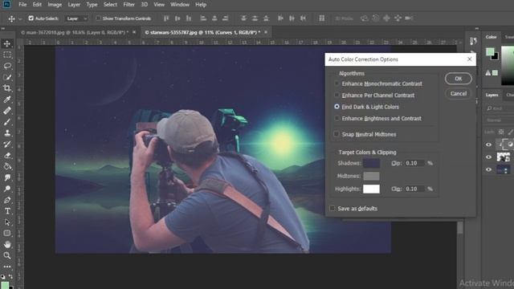Open the Image menu
Viewport: 514px width, 289px height.
pyautogui.click(x=55, y=5)
